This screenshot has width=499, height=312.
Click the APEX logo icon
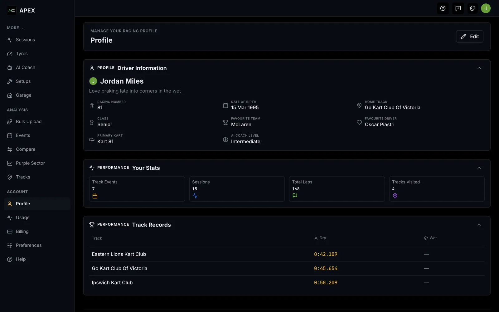pos(12,10)
